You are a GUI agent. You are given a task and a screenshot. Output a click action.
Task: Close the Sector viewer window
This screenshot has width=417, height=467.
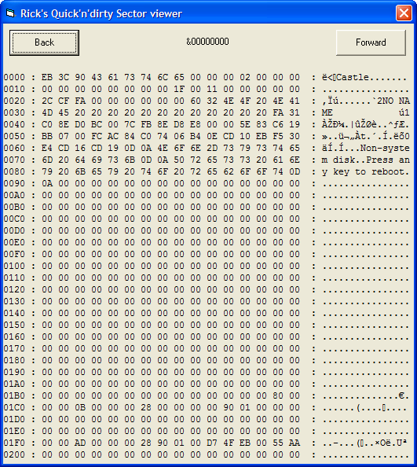click(404, 13)
